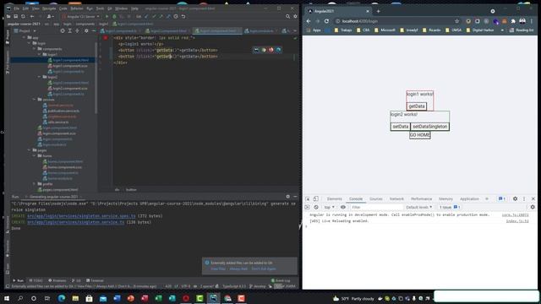The width and height of the screenshot is (541, 304).
Task: Open the File menu in the IDE
Action: click(x=16, y=8)
